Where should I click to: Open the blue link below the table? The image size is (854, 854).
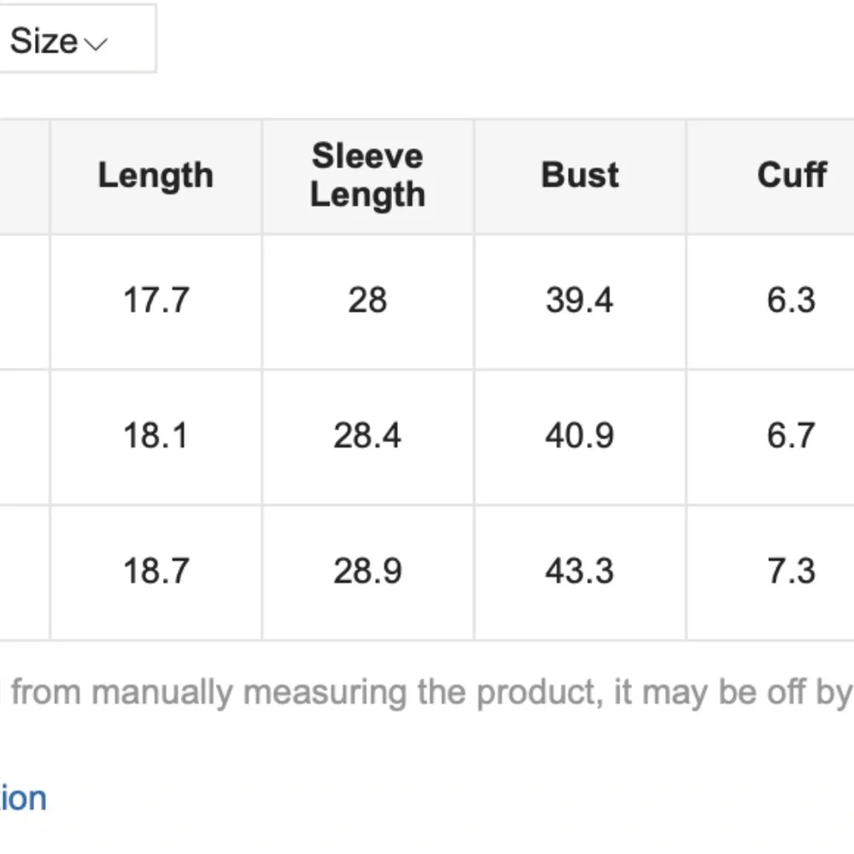[23, 799]
